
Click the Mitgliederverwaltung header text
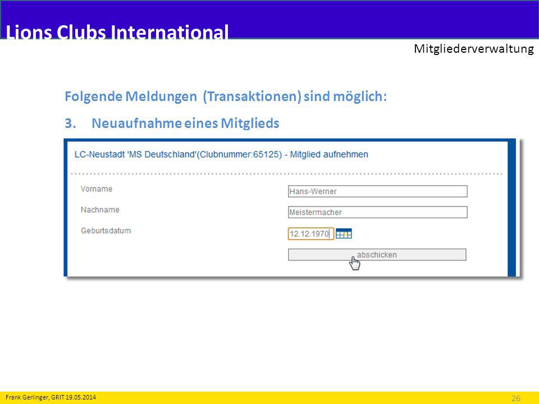coord(474,49)
